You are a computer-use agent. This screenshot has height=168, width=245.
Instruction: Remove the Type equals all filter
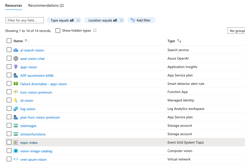tap(78, 20)
